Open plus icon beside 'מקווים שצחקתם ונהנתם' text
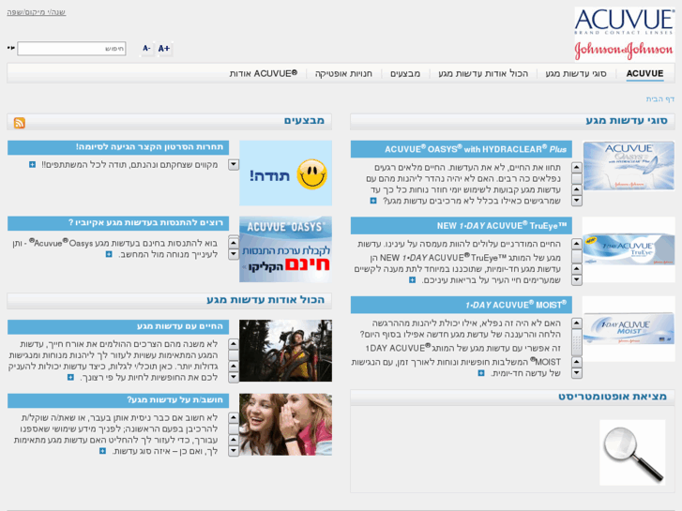 [x=32, y=164]
